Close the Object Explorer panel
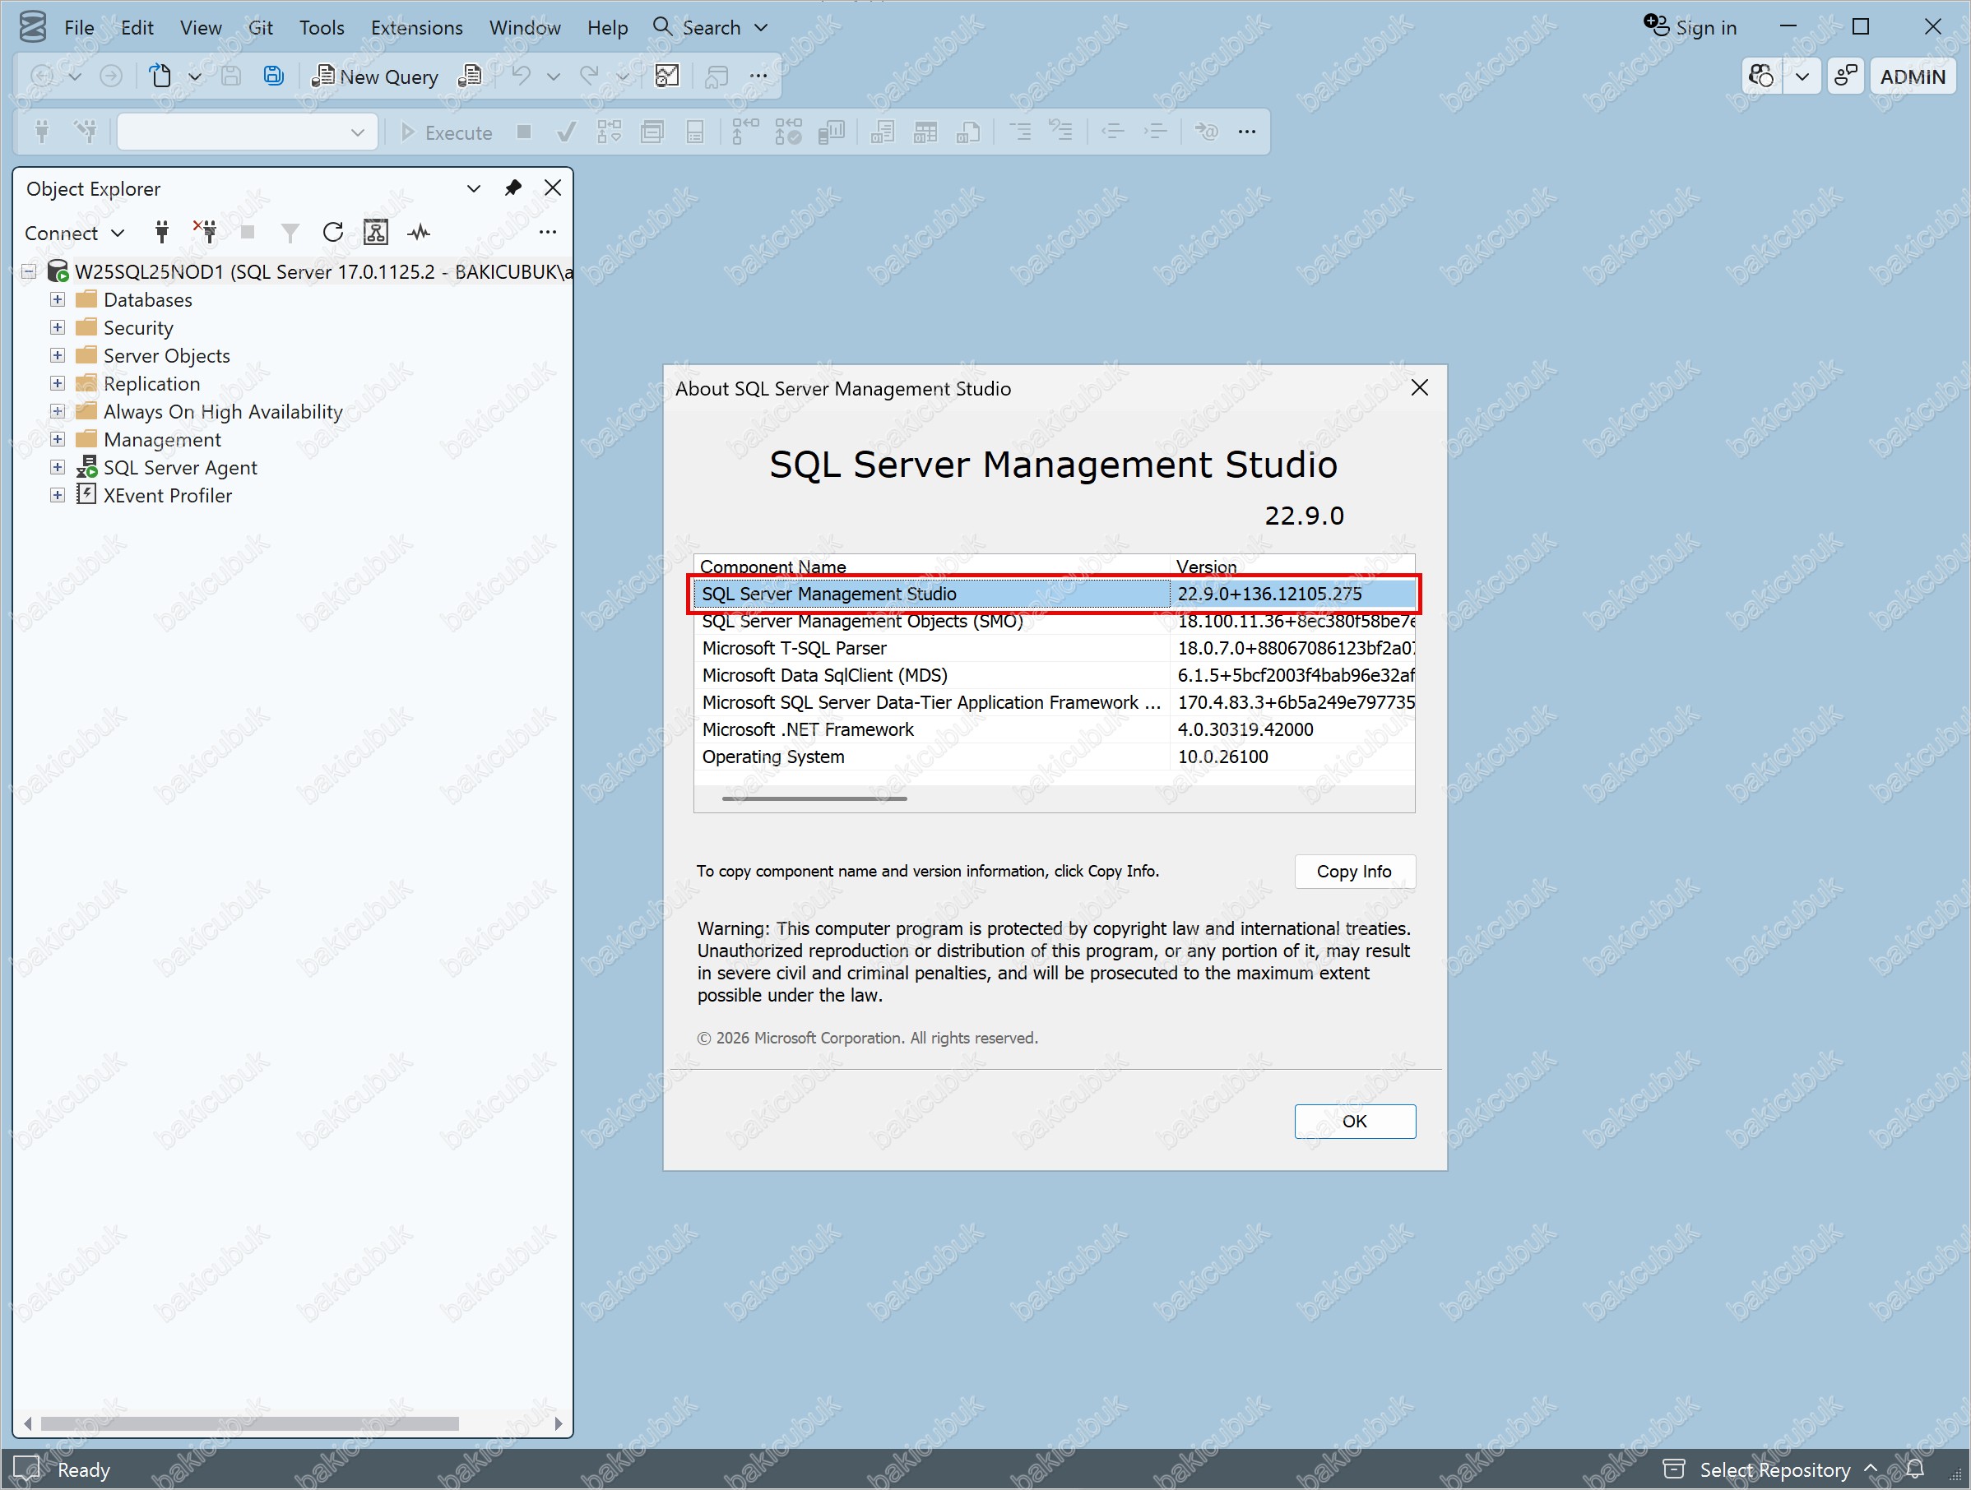The height and width of the screenshot is (1490, 1971). point(553,188)
